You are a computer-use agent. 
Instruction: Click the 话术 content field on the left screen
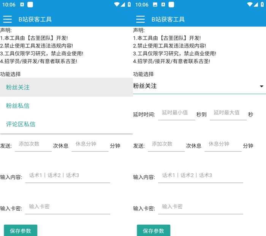click(x=68, y=176)
